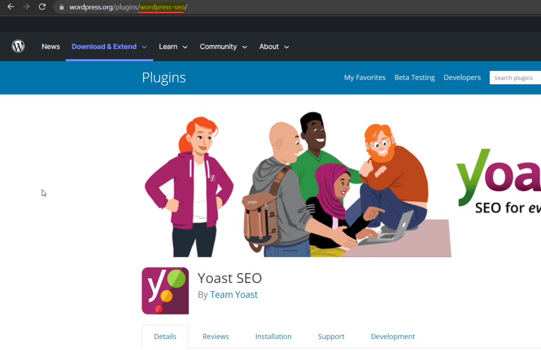Switch to the Installation tab
This screenshot has height=350, width=541.
point(273,336)
